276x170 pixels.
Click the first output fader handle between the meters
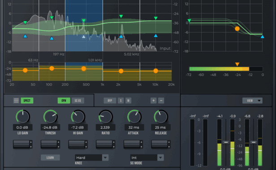coord(226,142)
